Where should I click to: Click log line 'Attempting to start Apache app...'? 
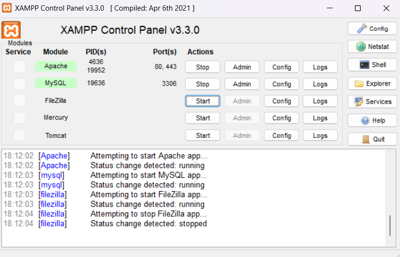149,156
